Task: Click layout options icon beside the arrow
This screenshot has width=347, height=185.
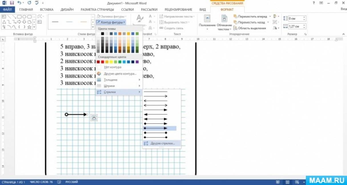Action: click(94, 117)
